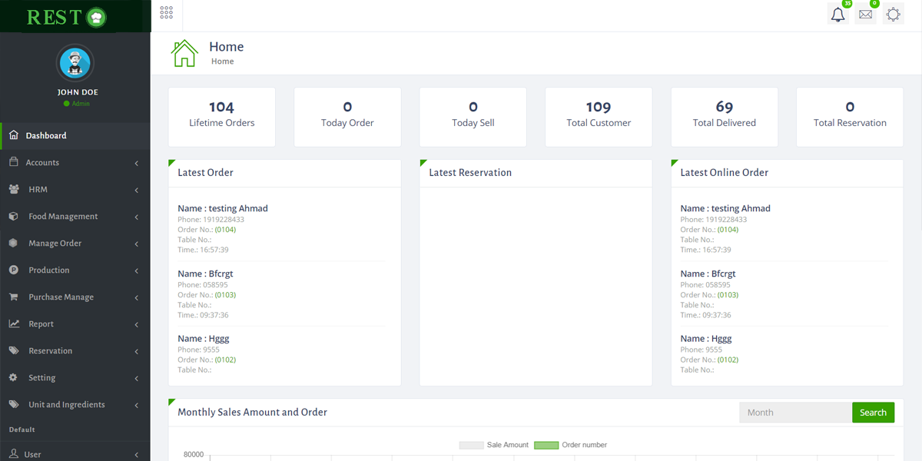The width and height of the screenshot is (922, 461).
Task: Open order number 0104 in Latest Order
Action: pyautogui.click(x=225, y=230)
